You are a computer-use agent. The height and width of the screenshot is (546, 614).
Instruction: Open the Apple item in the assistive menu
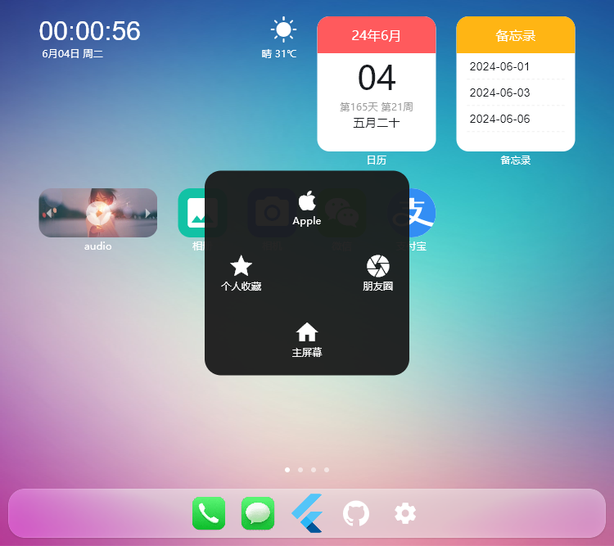(307, 209)
